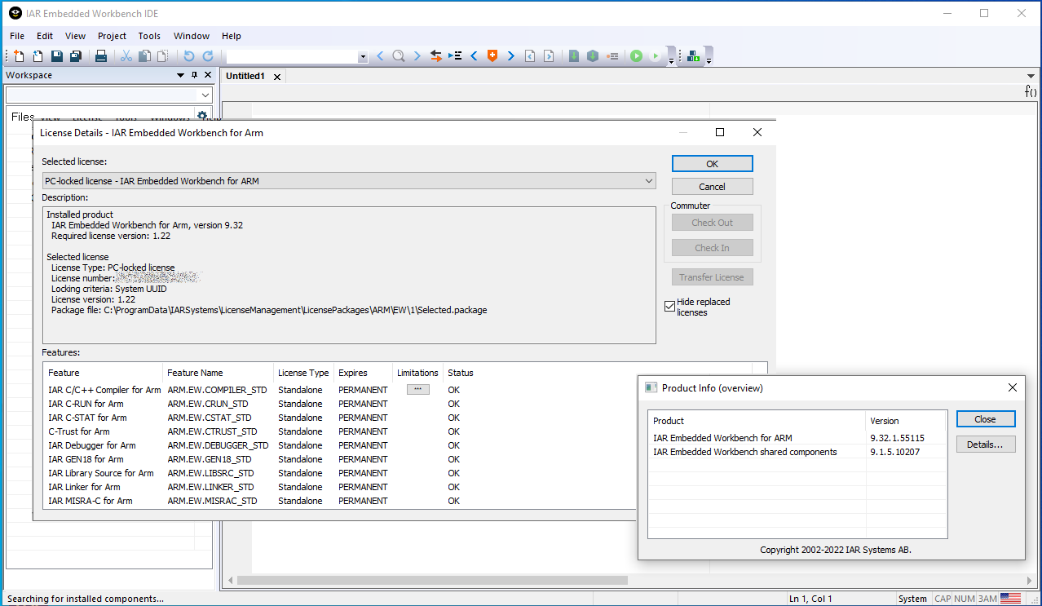
Task: Open the View menu
Action: pyautogui.click(x=76, y=36)
